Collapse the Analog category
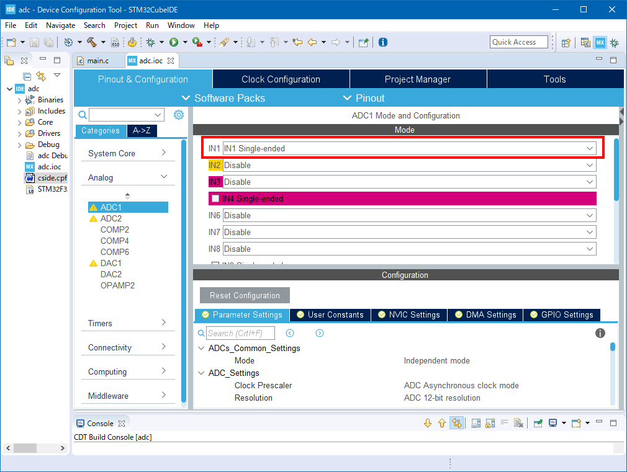The height and width of the screenshot is (472, 627). coord(128,177)
